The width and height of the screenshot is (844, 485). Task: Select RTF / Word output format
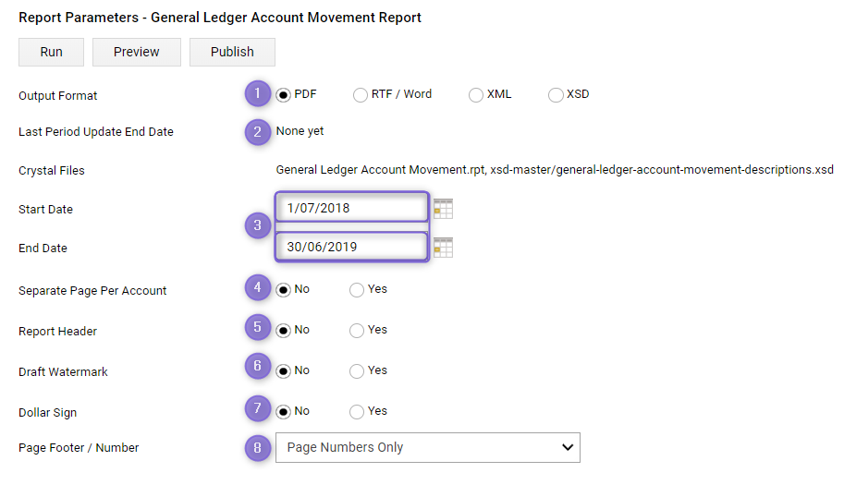361,95
